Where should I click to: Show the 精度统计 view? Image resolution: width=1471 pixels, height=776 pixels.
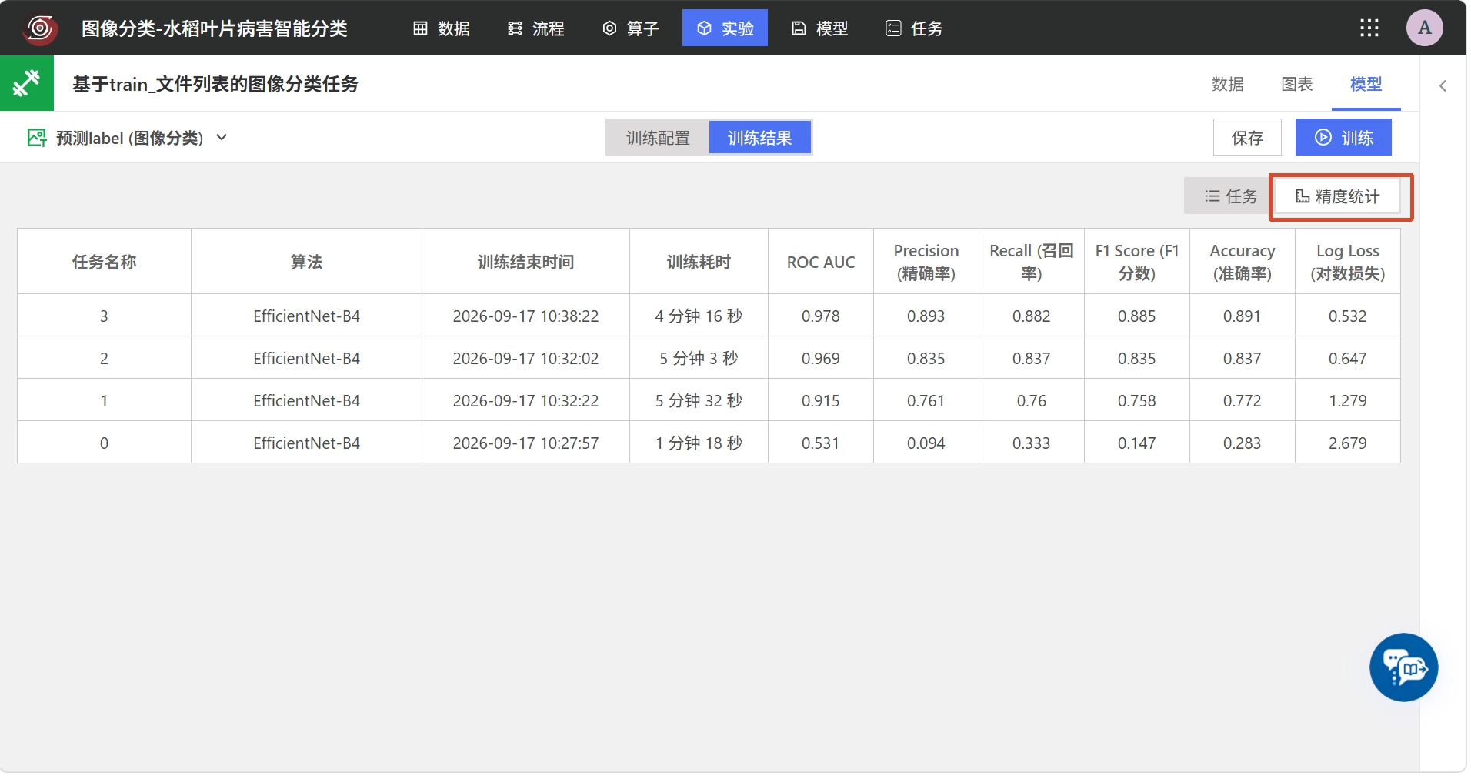1338,196
